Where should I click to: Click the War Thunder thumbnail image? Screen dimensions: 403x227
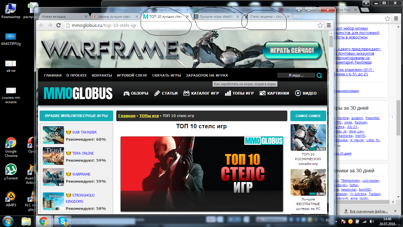53,135
